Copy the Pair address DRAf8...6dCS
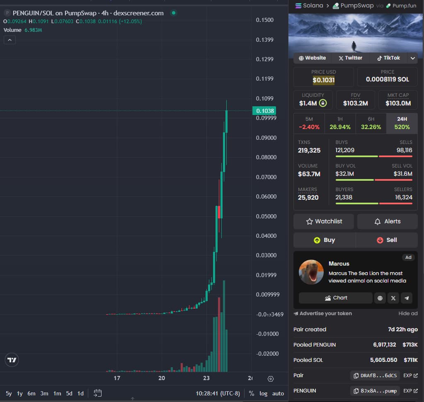424x402 pixels. tap(375, 376)
